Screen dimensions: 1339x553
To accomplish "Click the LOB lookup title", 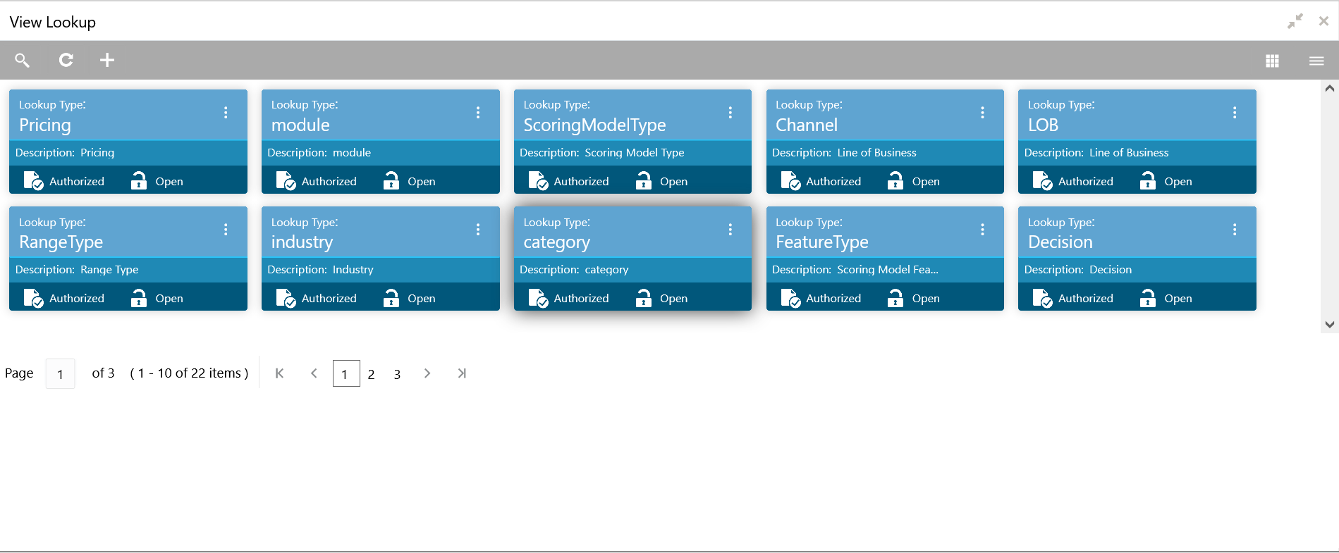I will (x=1043, y=125).
